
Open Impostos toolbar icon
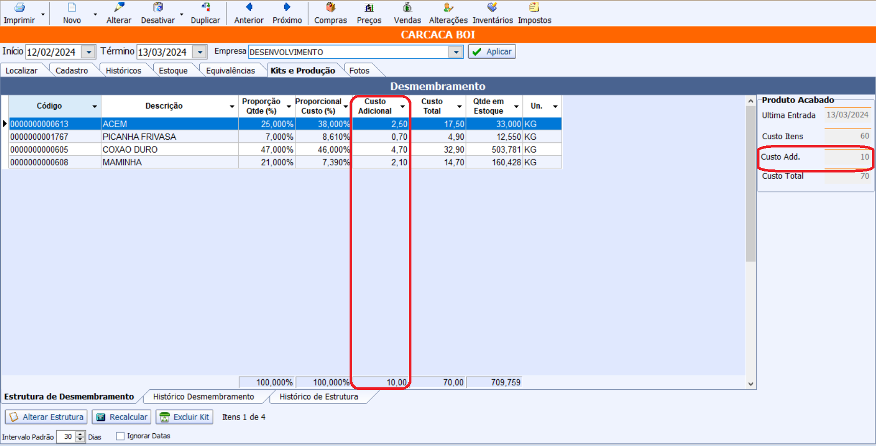coord(534,8)
